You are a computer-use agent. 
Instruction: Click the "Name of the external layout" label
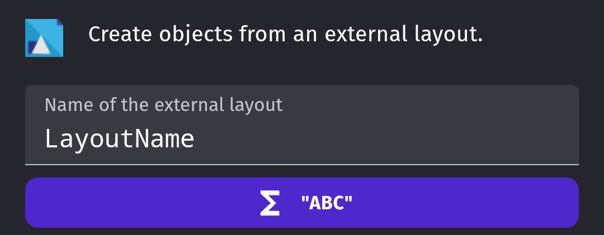tap(164, 104)
